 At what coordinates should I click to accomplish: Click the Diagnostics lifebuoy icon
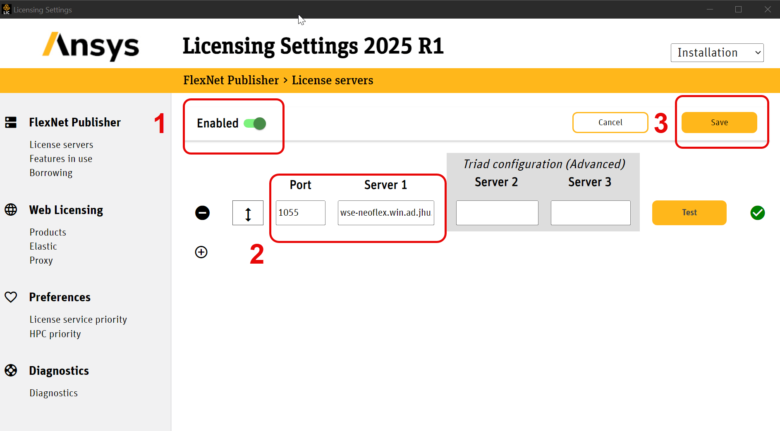[11, 370]
